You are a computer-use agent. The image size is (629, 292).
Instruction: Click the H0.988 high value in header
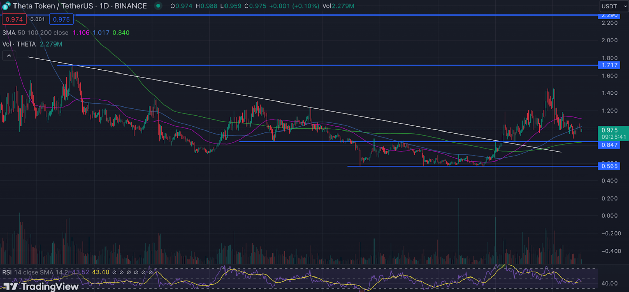point(206,6)
